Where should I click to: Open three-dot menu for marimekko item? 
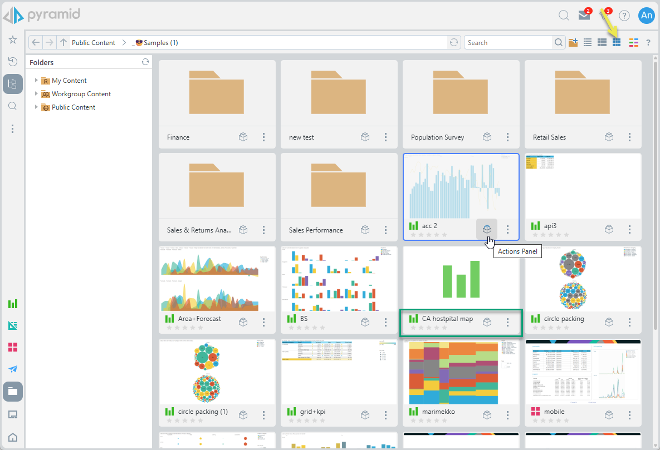coord(507,414)
